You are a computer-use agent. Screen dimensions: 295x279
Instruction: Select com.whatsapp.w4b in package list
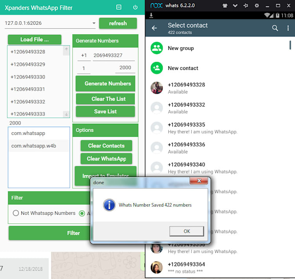[x=39, y=146]
